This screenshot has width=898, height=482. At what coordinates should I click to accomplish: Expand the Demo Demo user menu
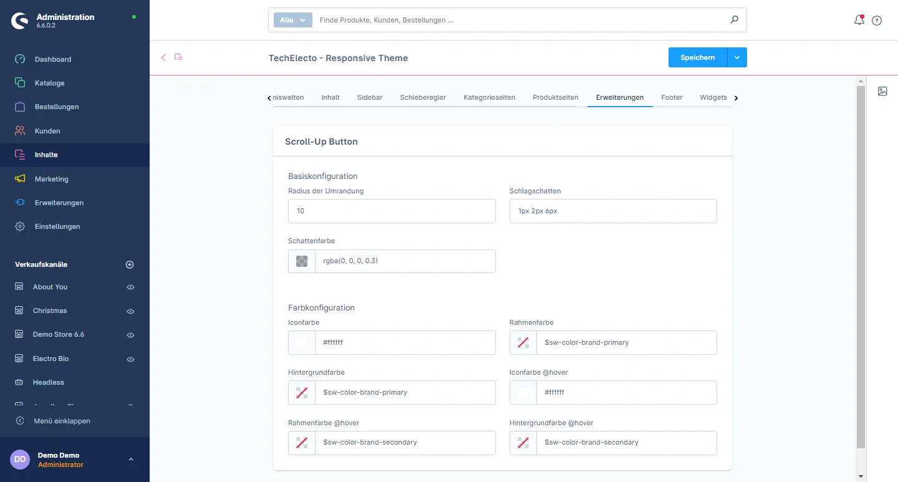point(130,460)
